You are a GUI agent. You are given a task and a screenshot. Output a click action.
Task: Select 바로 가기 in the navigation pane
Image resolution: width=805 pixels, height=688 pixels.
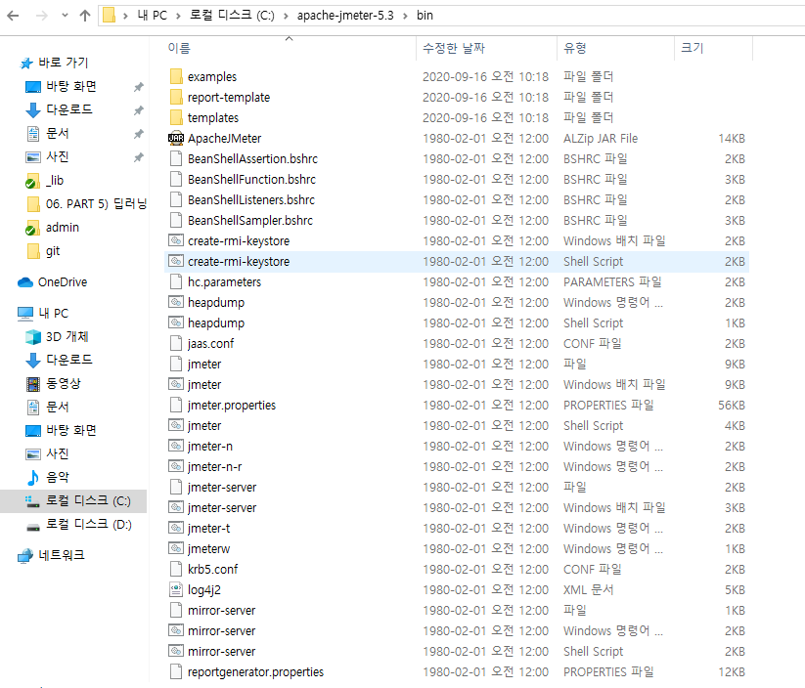(x=54, y=63)
